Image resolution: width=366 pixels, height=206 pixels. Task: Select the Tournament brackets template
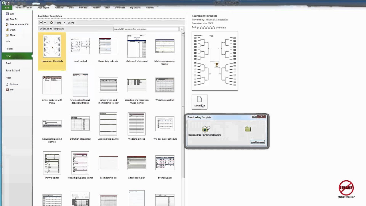pos(52,51)
